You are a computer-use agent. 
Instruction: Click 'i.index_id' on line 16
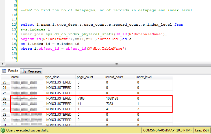pos(39,44)
